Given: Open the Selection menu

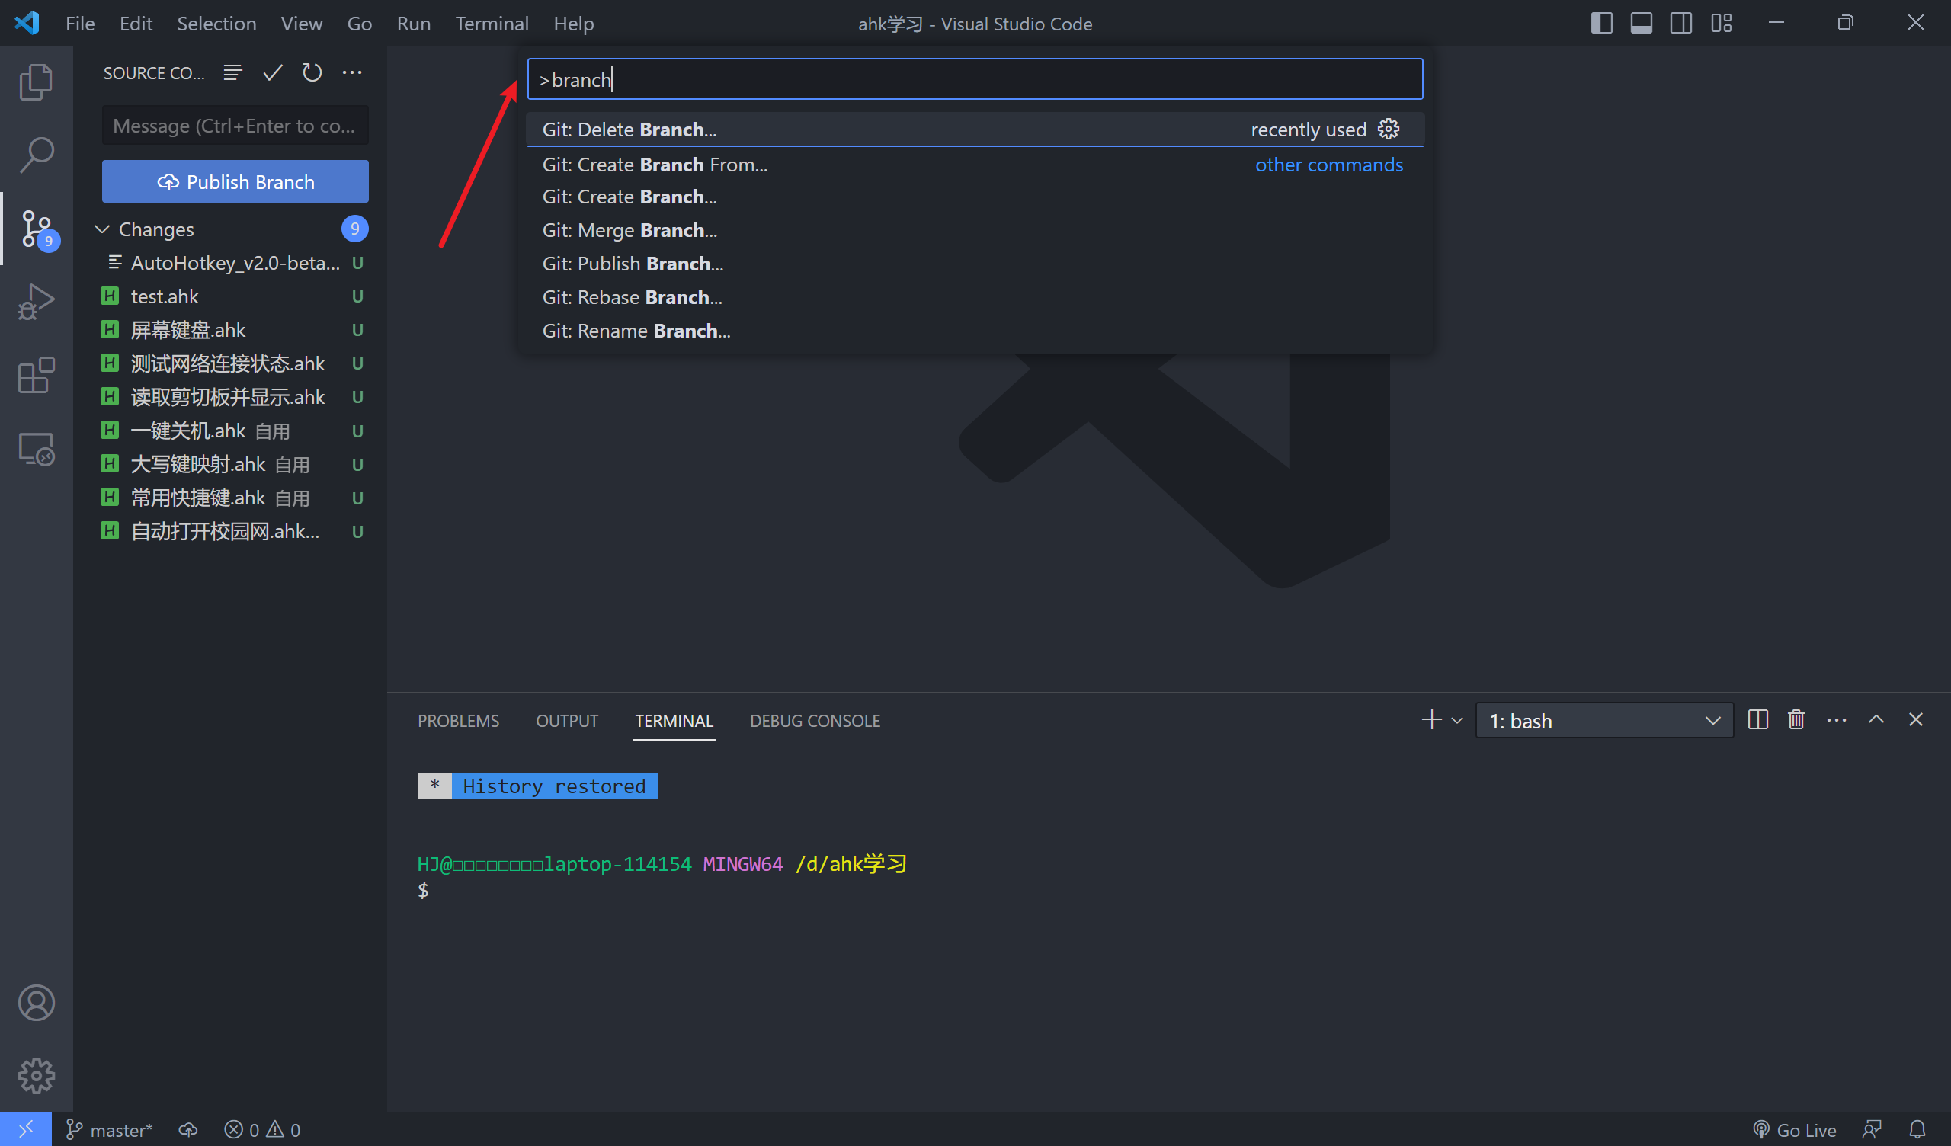Looking at the screenshot, I should coord(216,23).
